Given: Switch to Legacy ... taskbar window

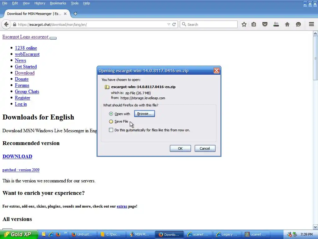Looking at the screenshot, I should point(227,234).
